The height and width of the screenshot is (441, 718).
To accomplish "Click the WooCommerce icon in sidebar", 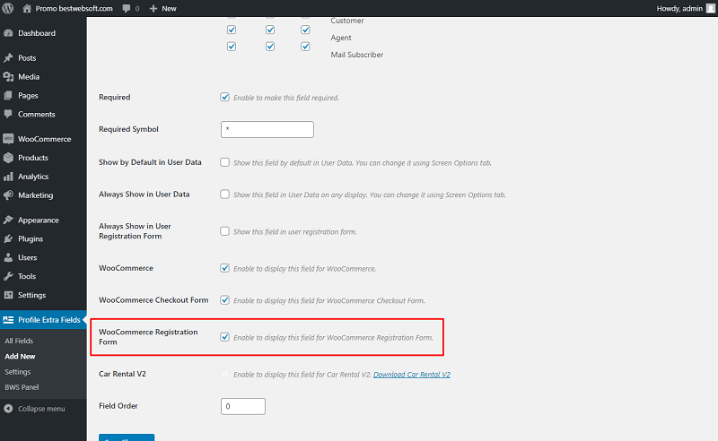I will [x=8, y=139].
